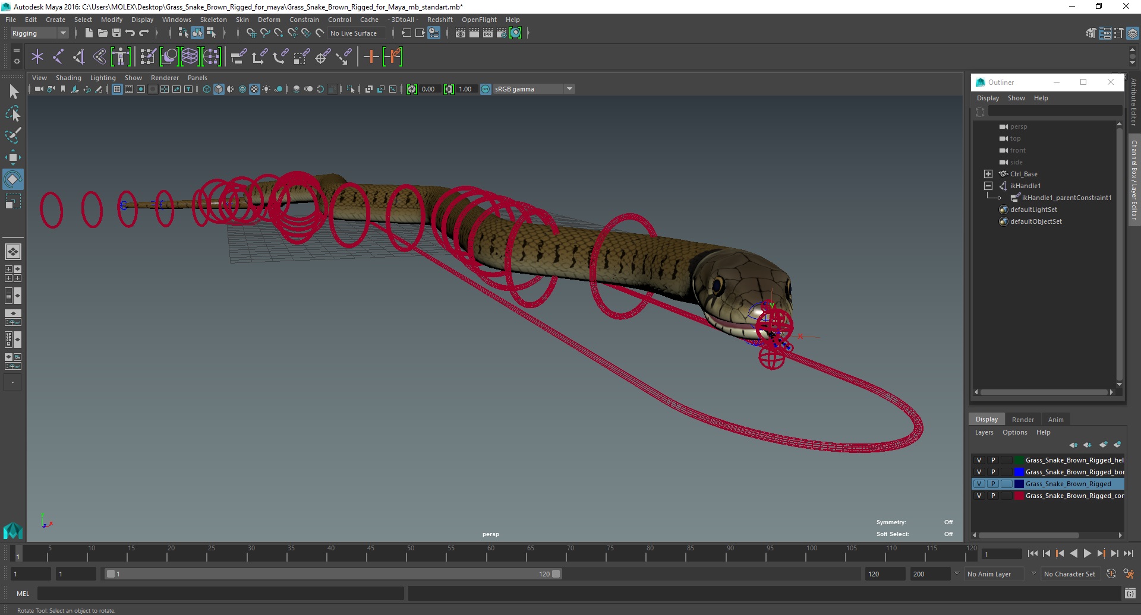Screen dimensions: 1141x615
Task: Open the Skeleton menu
Action: tap(213, 20)
